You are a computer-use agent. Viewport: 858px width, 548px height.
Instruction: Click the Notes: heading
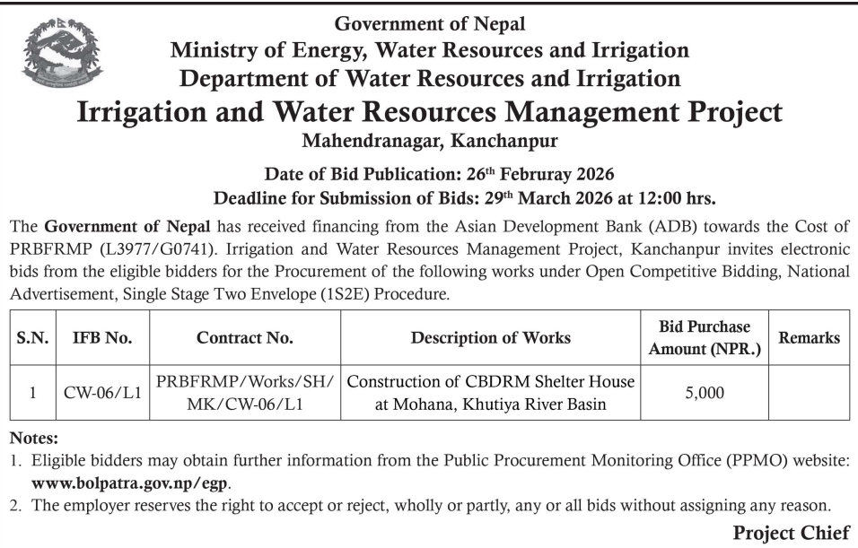(x=33, y=439)
